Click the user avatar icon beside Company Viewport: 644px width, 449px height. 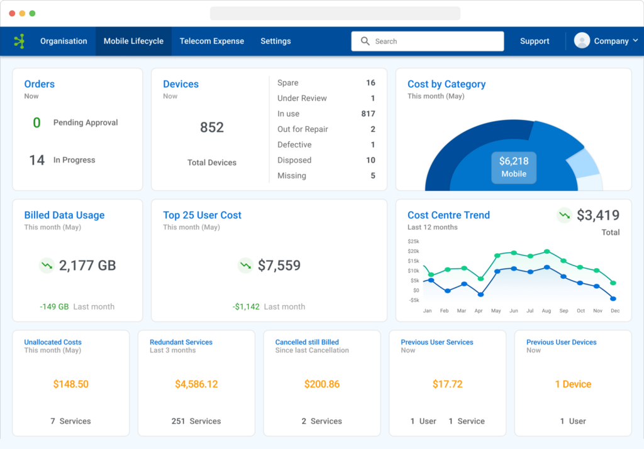pos(582,40)
